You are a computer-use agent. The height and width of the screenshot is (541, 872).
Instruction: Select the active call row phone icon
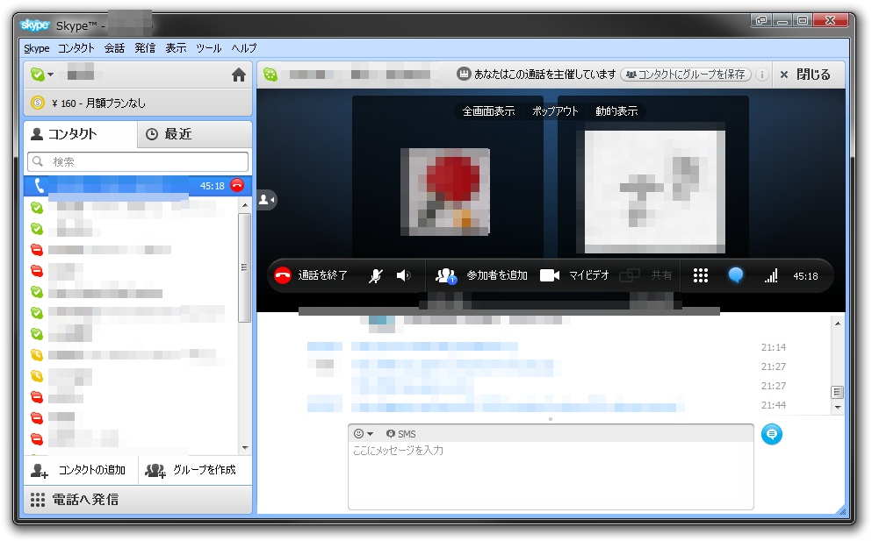39,186
